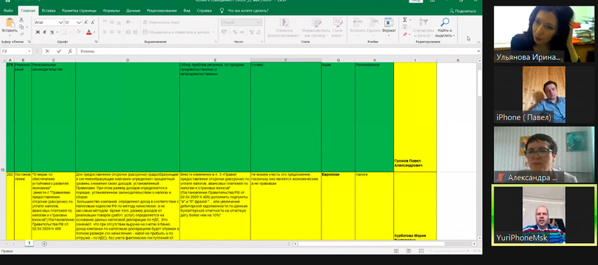
Task: Toggle bold Ж formatting
Action: pyautogui.click(x=38, y=32)
